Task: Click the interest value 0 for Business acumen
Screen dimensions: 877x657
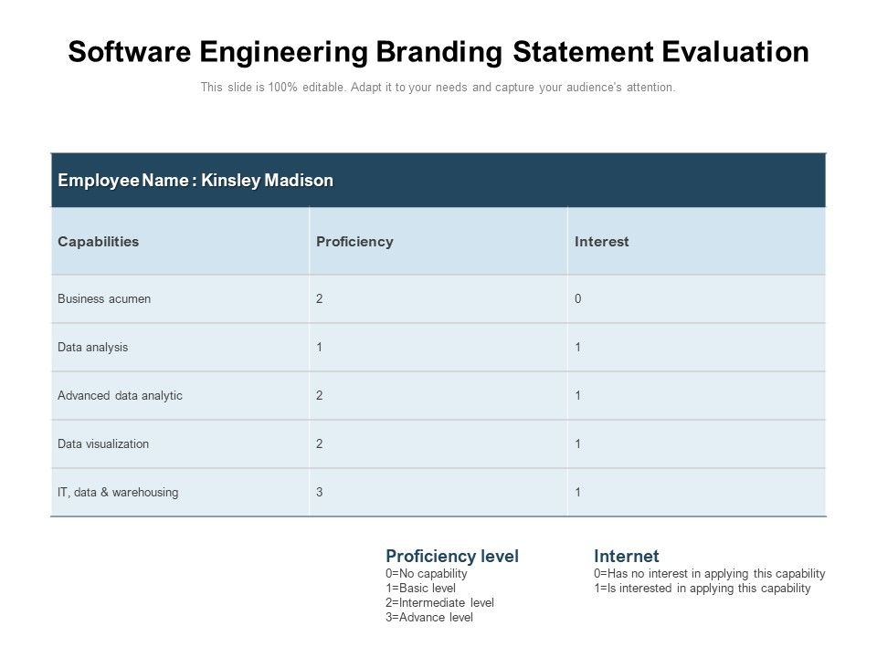Action: tap(577, 299)
